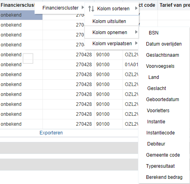The width and height of the screenshot is (190, 184).
Task: Select Kolom verplaatsen menu entry
Action: (x=111, y=44)
